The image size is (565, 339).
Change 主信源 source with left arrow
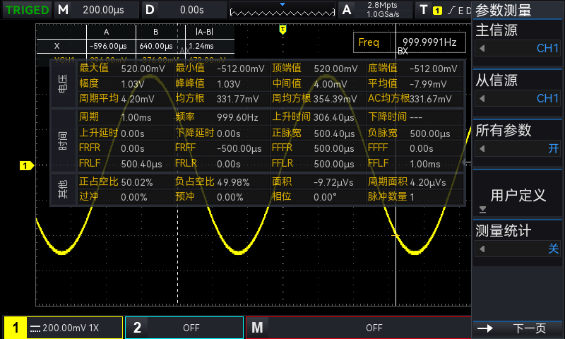tap(482, 48)
